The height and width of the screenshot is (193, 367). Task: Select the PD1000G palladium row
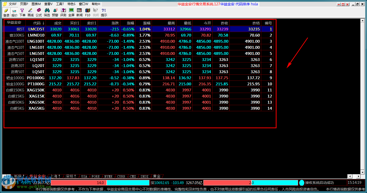tap(138, 78)
